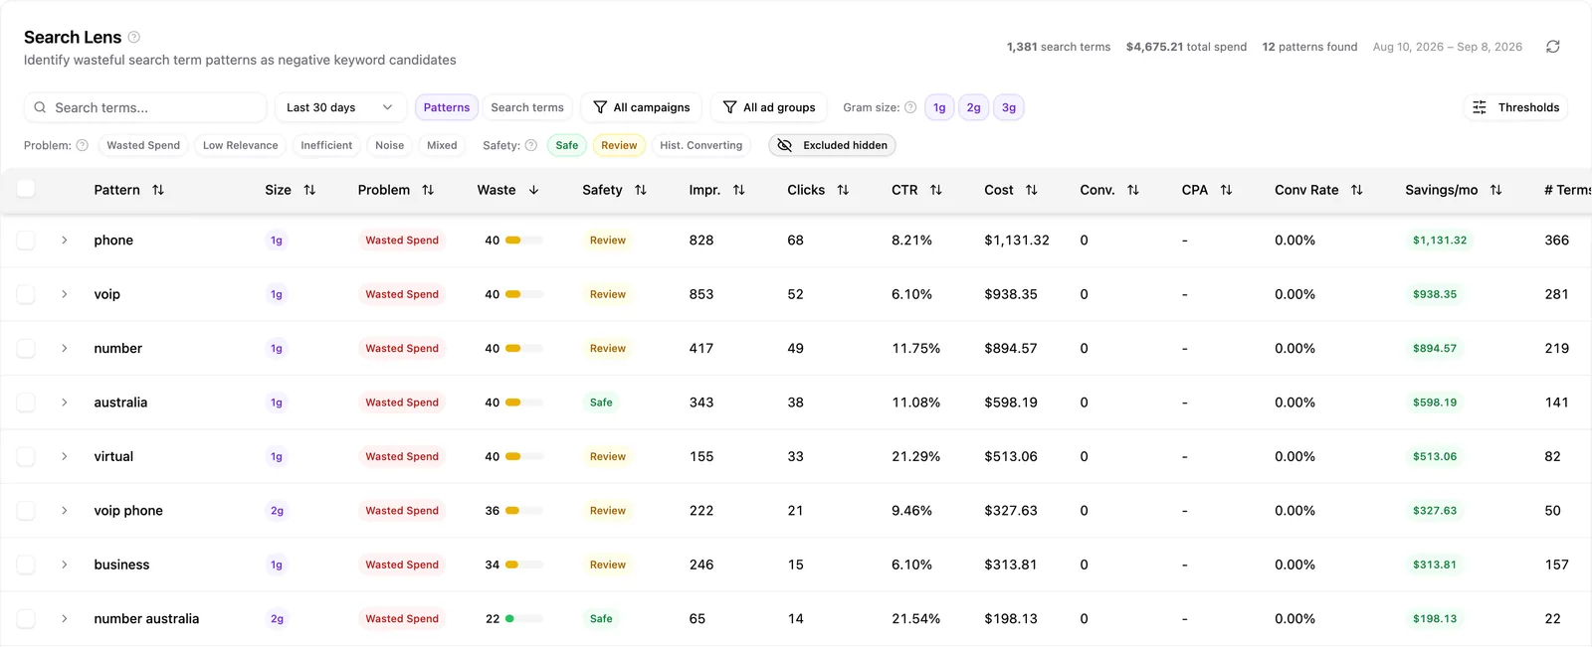Switch to the Search terms tab

(527, 107)
